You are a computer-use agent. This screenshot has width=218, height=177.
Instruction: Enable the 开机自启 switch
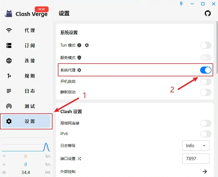pos(206,82)
